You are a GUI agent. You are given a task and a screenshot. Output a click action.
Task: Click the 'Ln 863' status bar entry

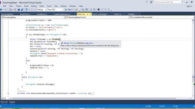tap(148, 106)
